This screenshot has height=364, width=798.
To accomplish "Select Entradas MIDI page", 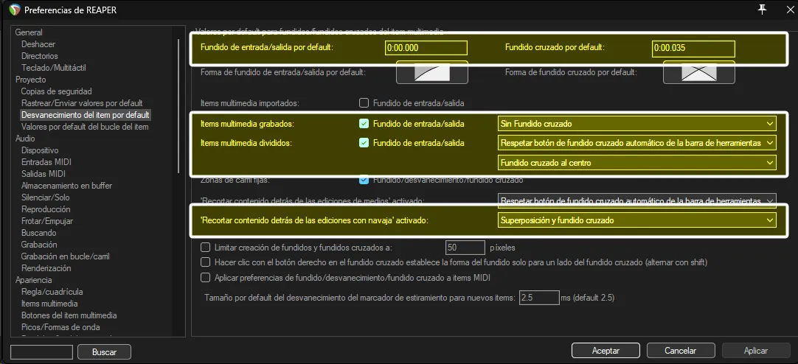I will pos(46,162).
